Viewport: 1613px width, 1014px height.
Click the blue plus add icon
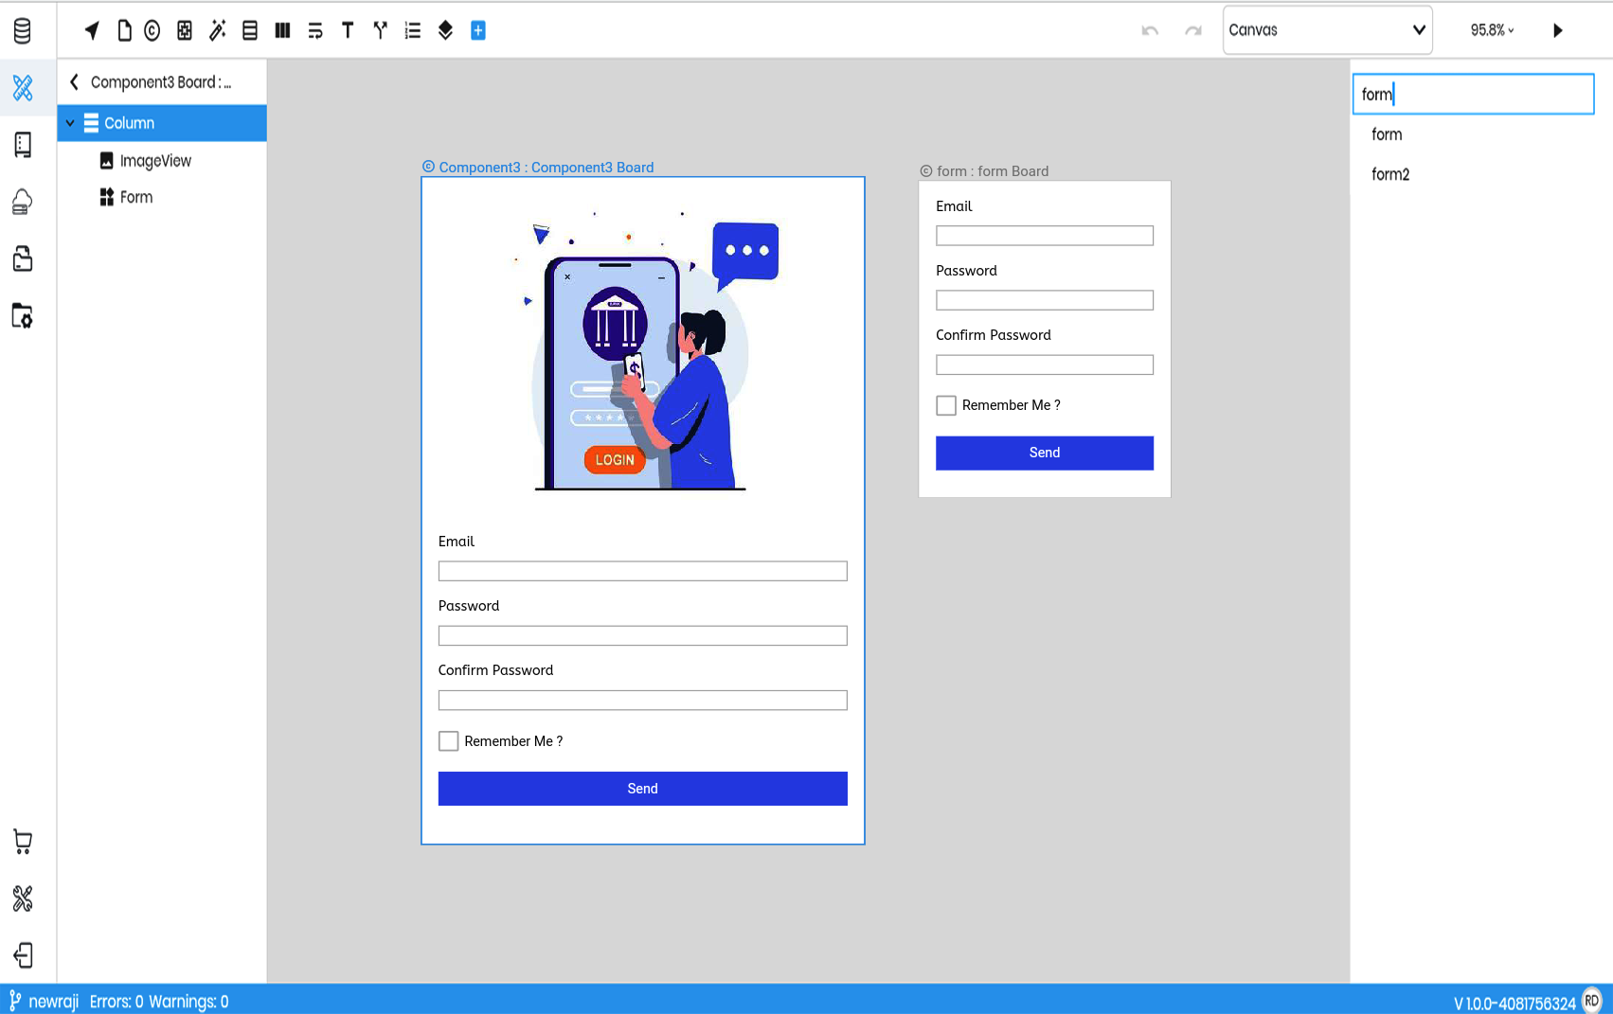(x=478, y=31)
